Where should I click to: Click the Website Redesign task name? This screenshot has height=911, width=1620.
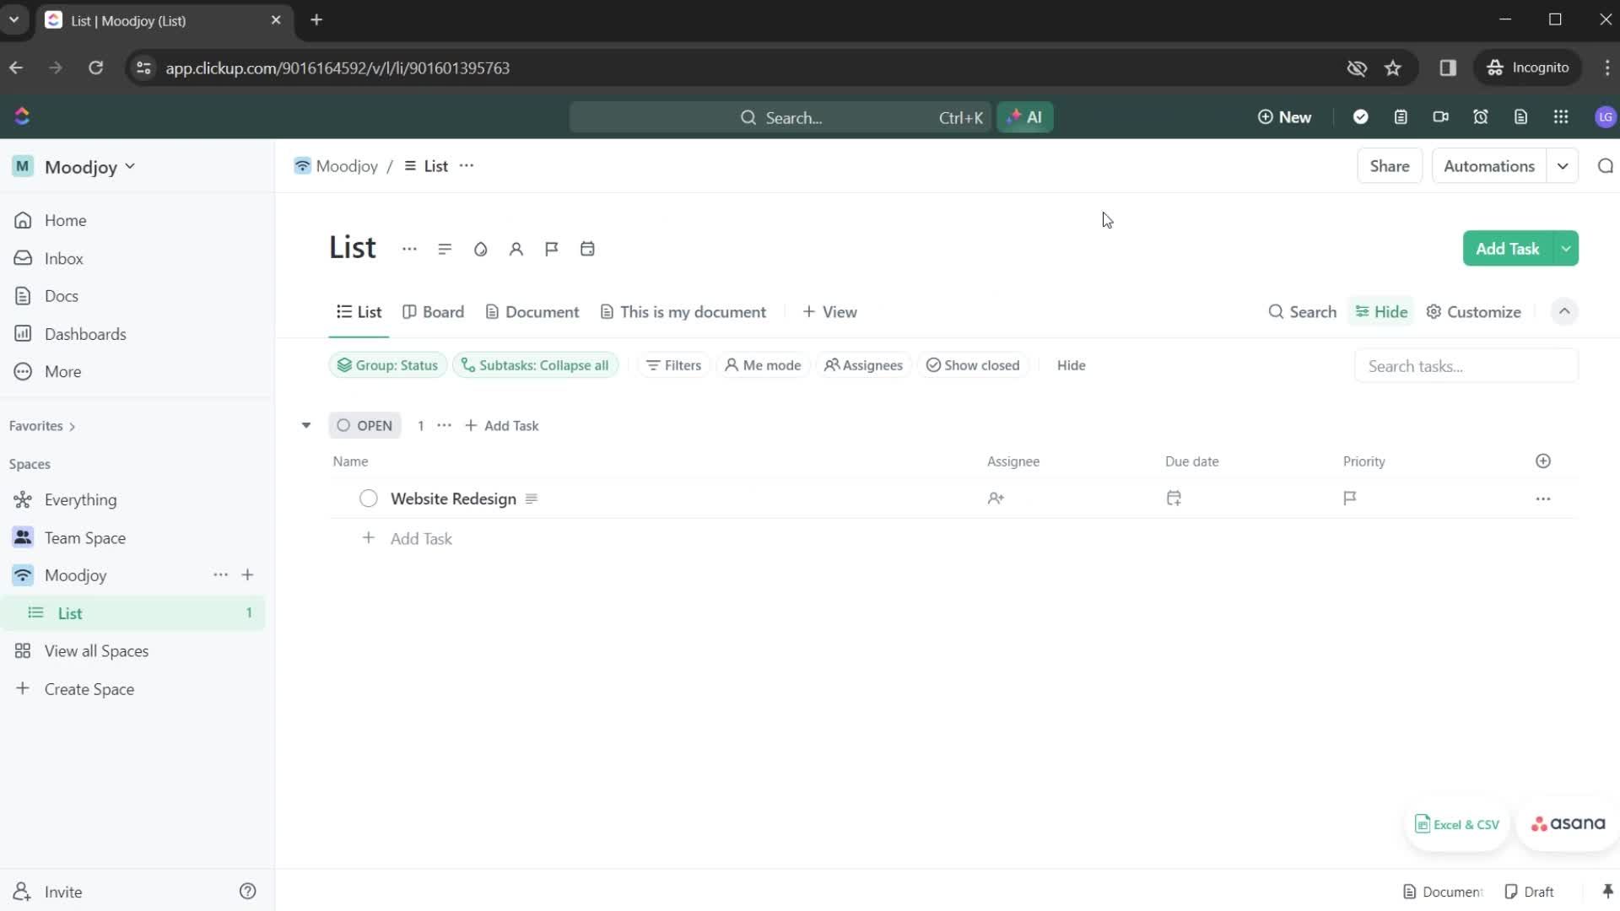453,499
